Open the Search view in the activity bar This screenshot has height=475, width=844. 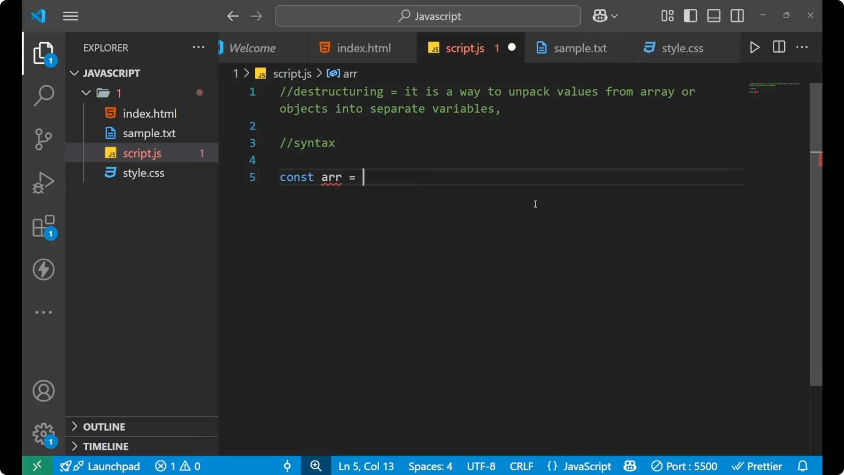43,95
